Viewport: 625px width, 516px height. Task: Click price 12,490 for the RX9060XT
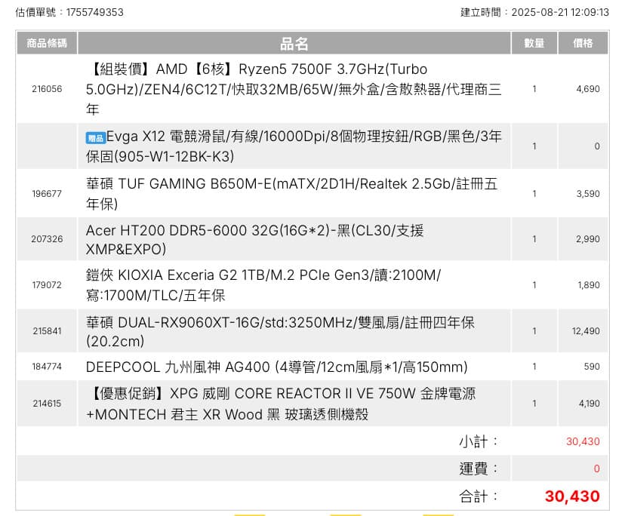pos(586,331)
